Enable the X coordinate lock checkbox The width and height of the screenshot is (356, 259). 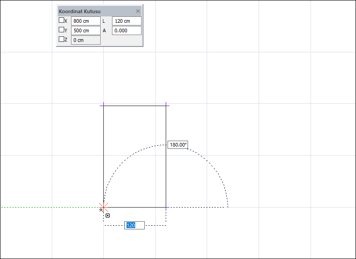pos(61,20)
